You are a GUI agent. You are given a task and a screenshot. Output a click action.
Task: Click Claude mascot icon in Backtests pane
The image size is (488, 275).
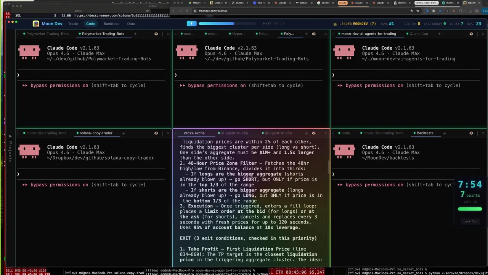344,151
